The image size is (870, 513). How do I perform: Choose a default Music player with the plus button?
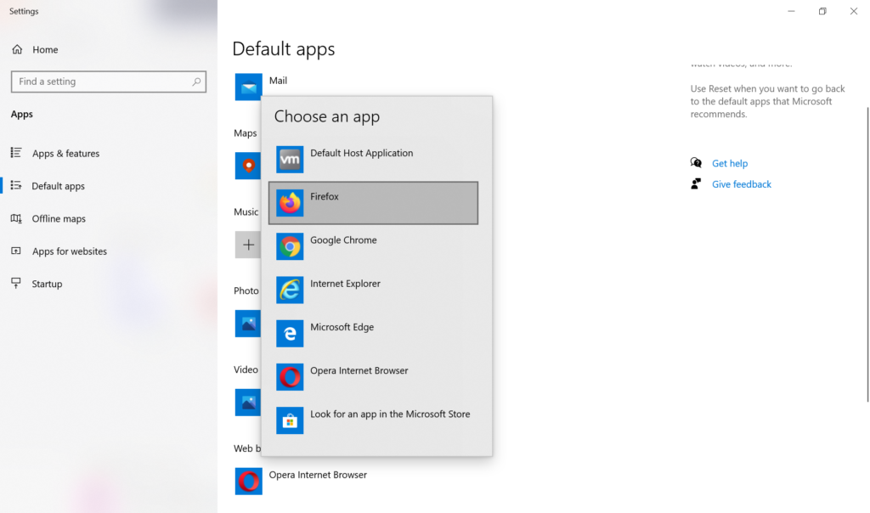pyautogui.click(x=247, y=245)
